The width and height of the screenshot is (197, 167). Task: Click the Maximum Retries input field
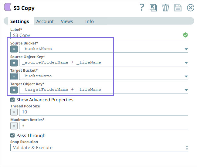pyautogui.click(x=103, y=126)
